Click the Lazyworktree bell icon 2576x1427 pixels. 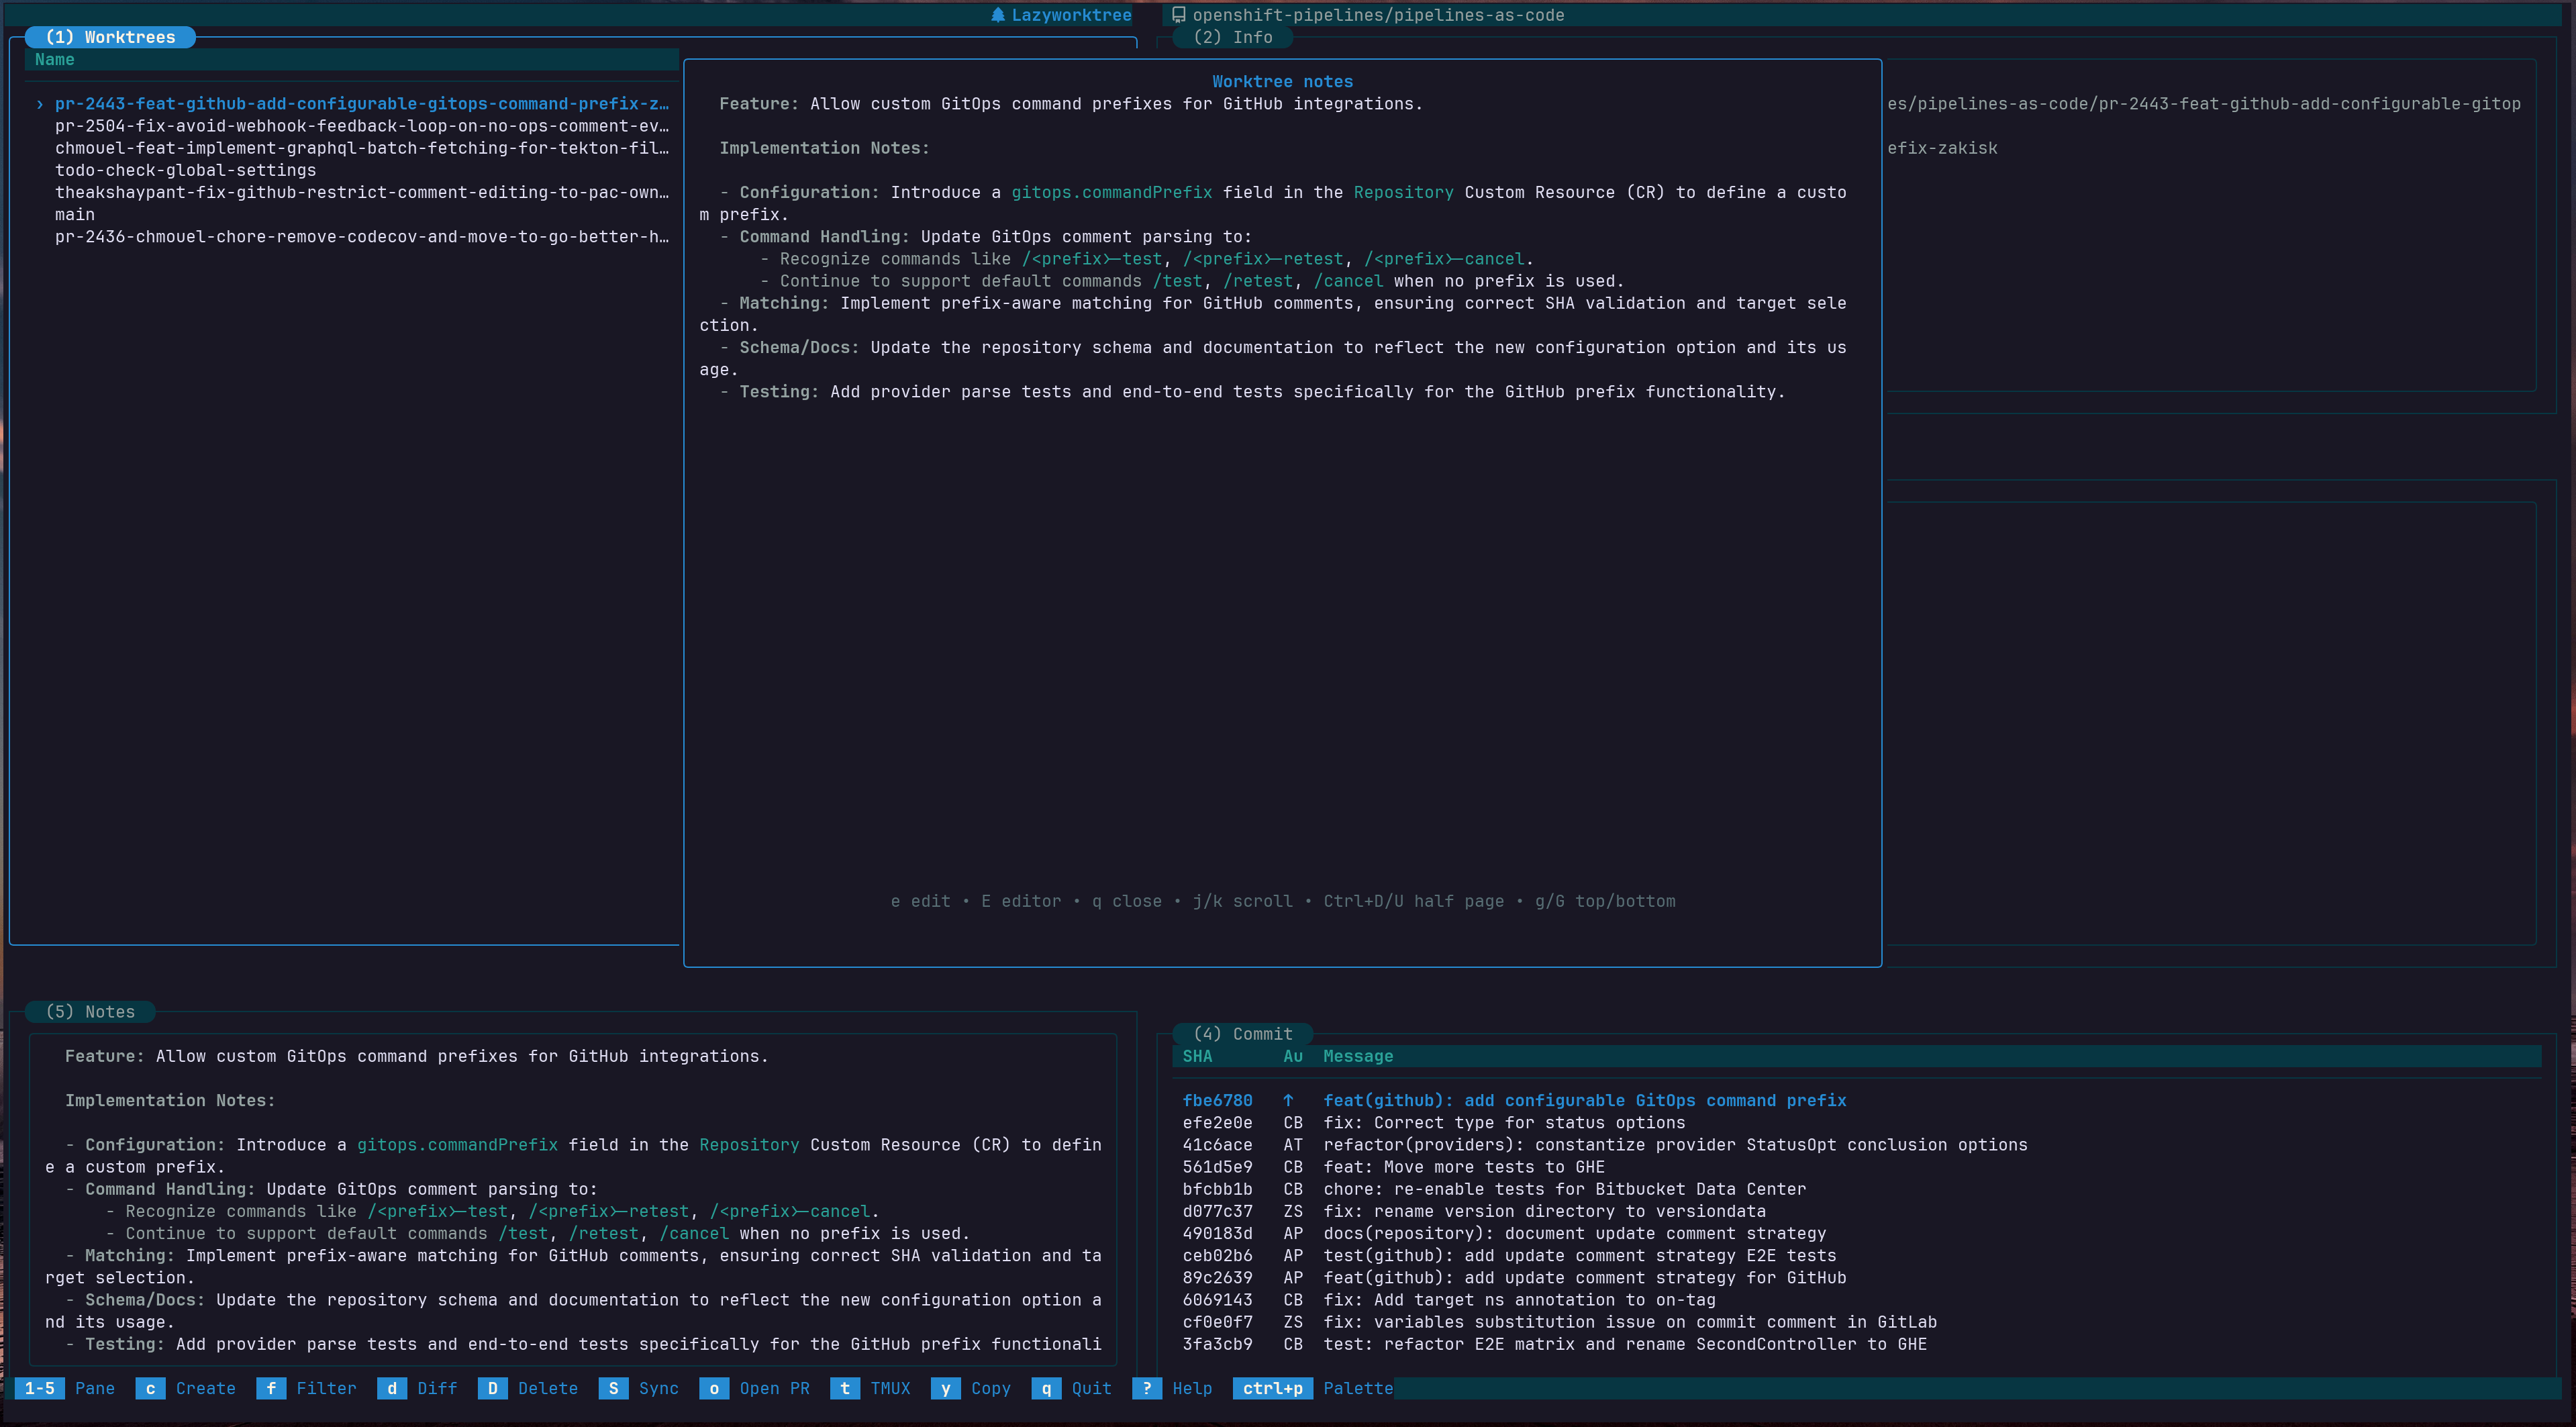pyautogui.click(x=997, y=15)
